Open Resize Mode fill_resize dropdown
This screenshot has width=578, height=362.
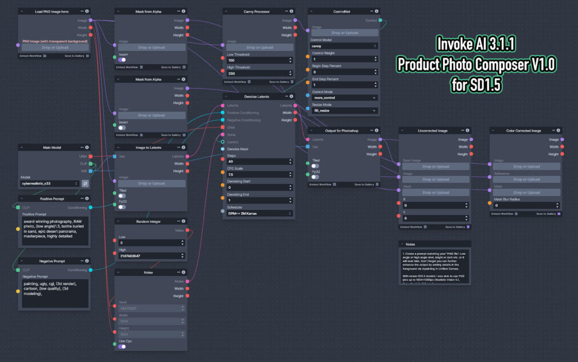pos(344,111)
